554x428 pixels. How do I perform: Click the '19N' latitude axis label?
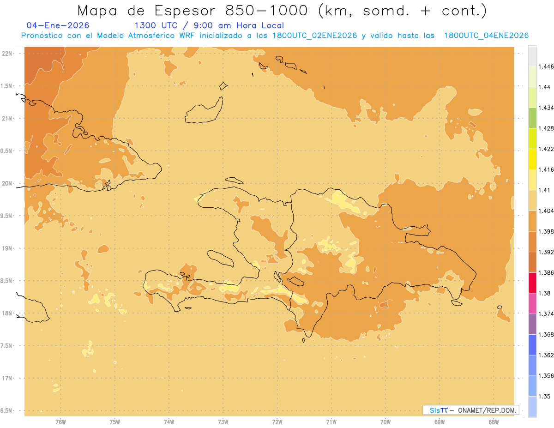click(7, 248)
